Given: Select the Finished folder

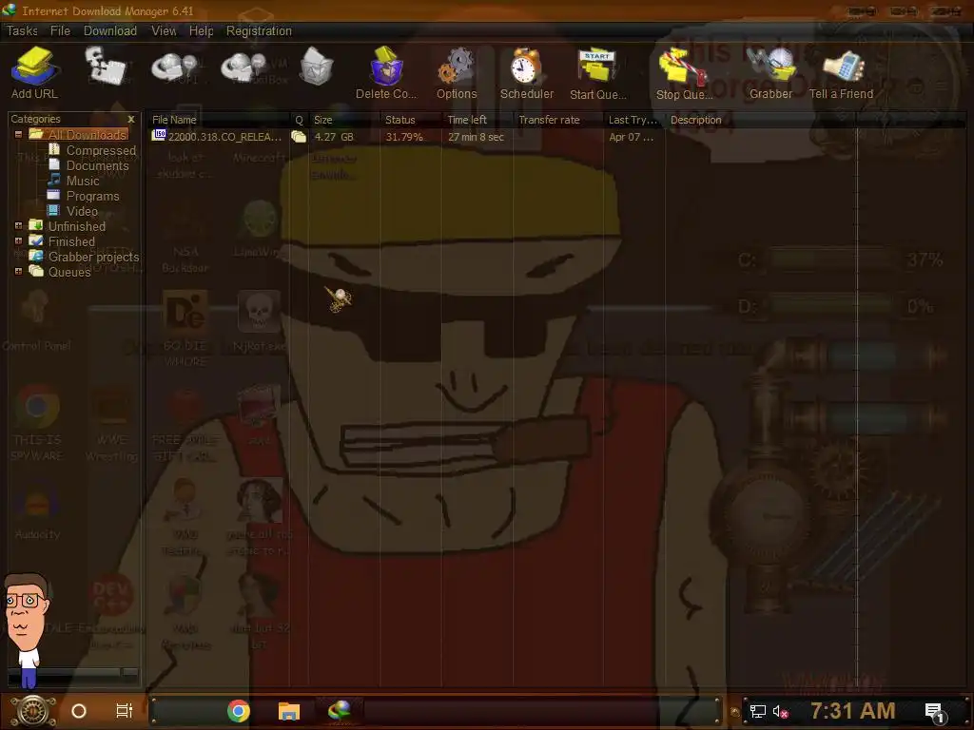Looking at the screenshot, I should click(71, 241).
